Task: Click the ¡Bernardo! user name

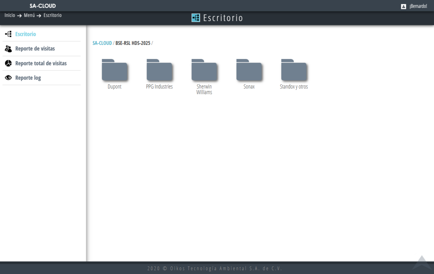Action: 418,6
